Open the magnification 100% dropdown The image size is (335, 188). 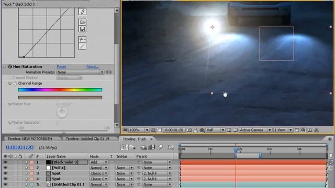[139, 130]
